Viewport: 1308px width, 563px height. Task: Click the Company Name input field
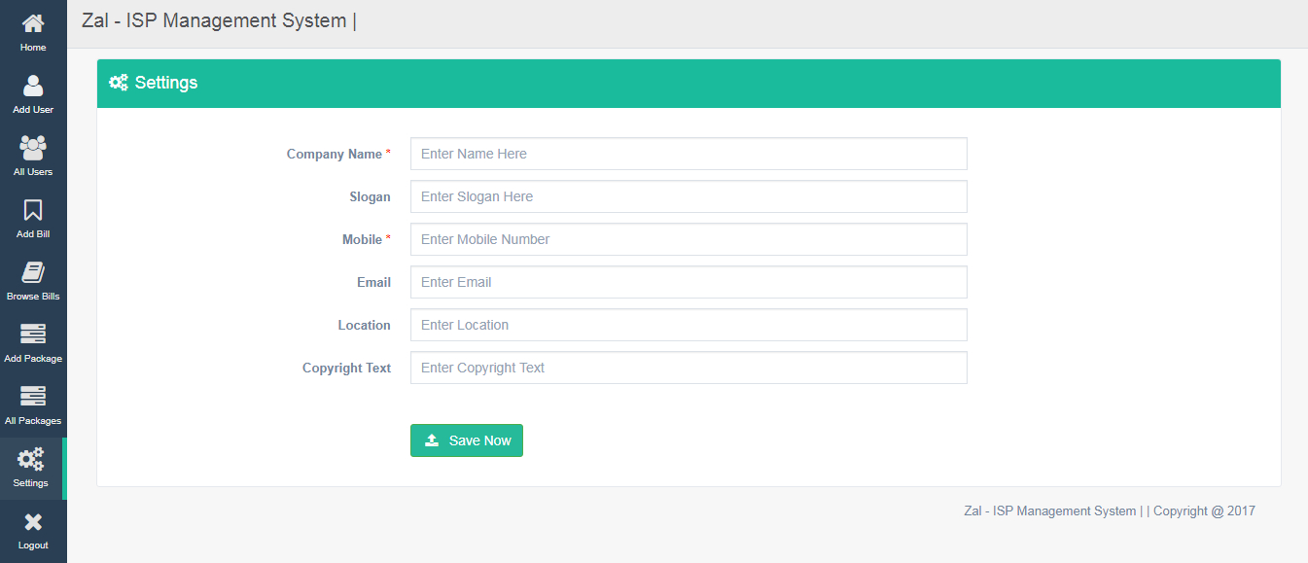click(688, 154)
